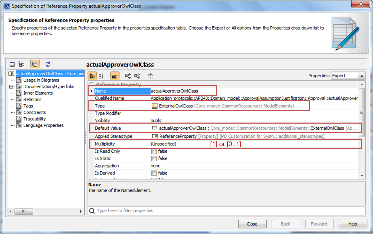This screenshot has width=373, height=234.
Task: Expand the Documentation/Hyperlinks tree node
Action: click(x=11, y=87)
